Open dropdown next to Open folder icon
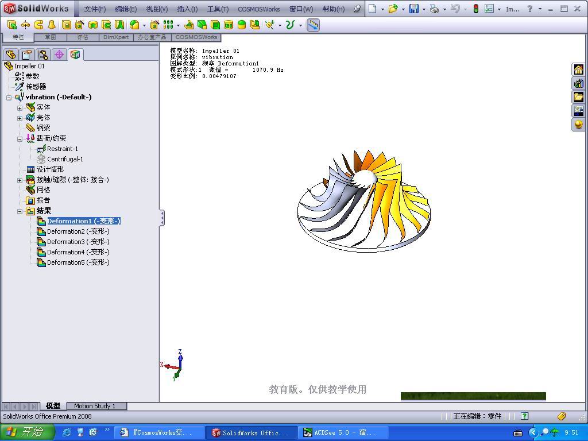This screenshot has width=588, height=441. point(404,9)
